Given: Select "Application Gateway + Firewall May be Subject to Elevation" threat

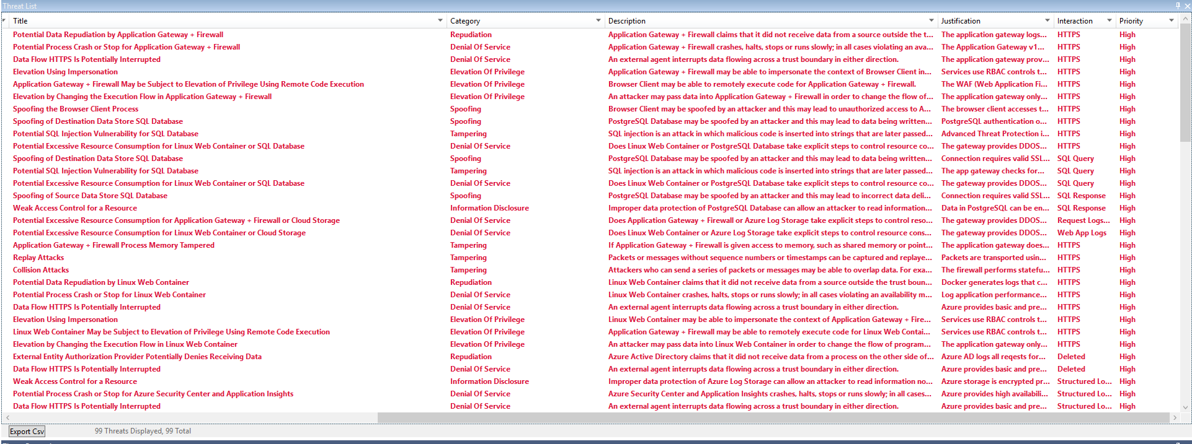Looking at the screenshot, I should click(x=189, y=84).
